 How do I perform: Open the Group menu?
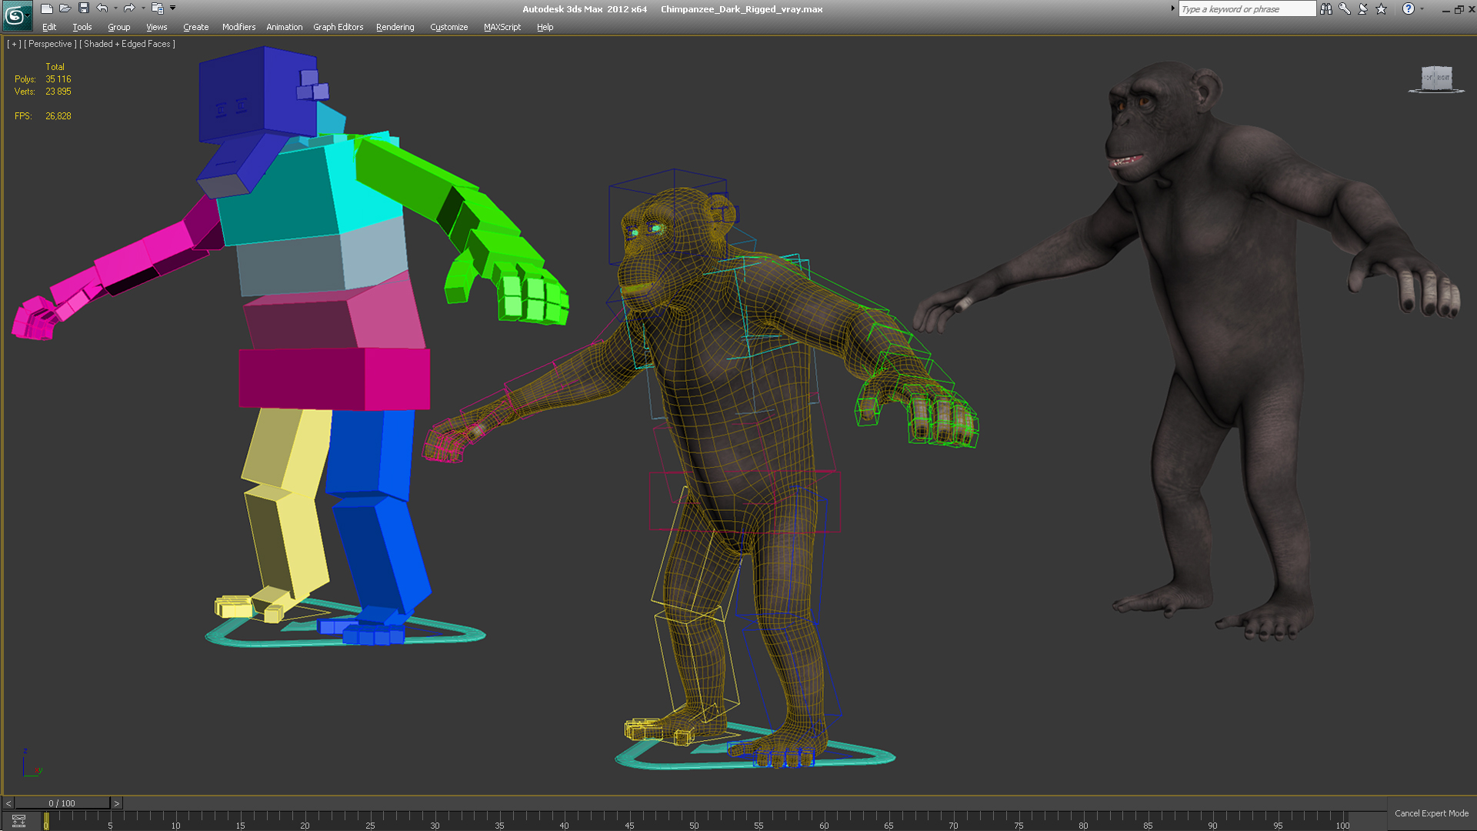tap(119, 27)
